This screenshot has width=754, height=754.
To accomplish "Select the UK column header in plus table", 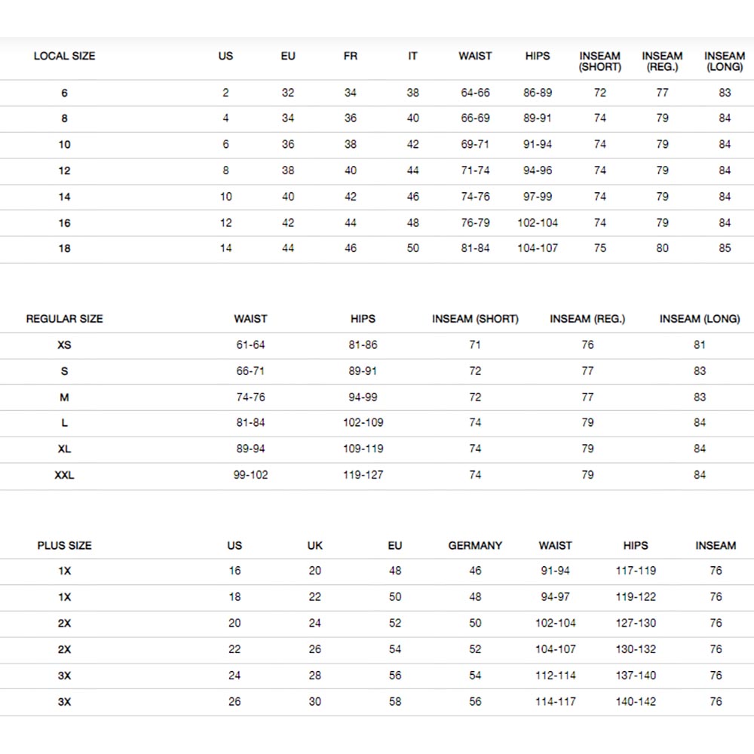I will pos(315,545).
